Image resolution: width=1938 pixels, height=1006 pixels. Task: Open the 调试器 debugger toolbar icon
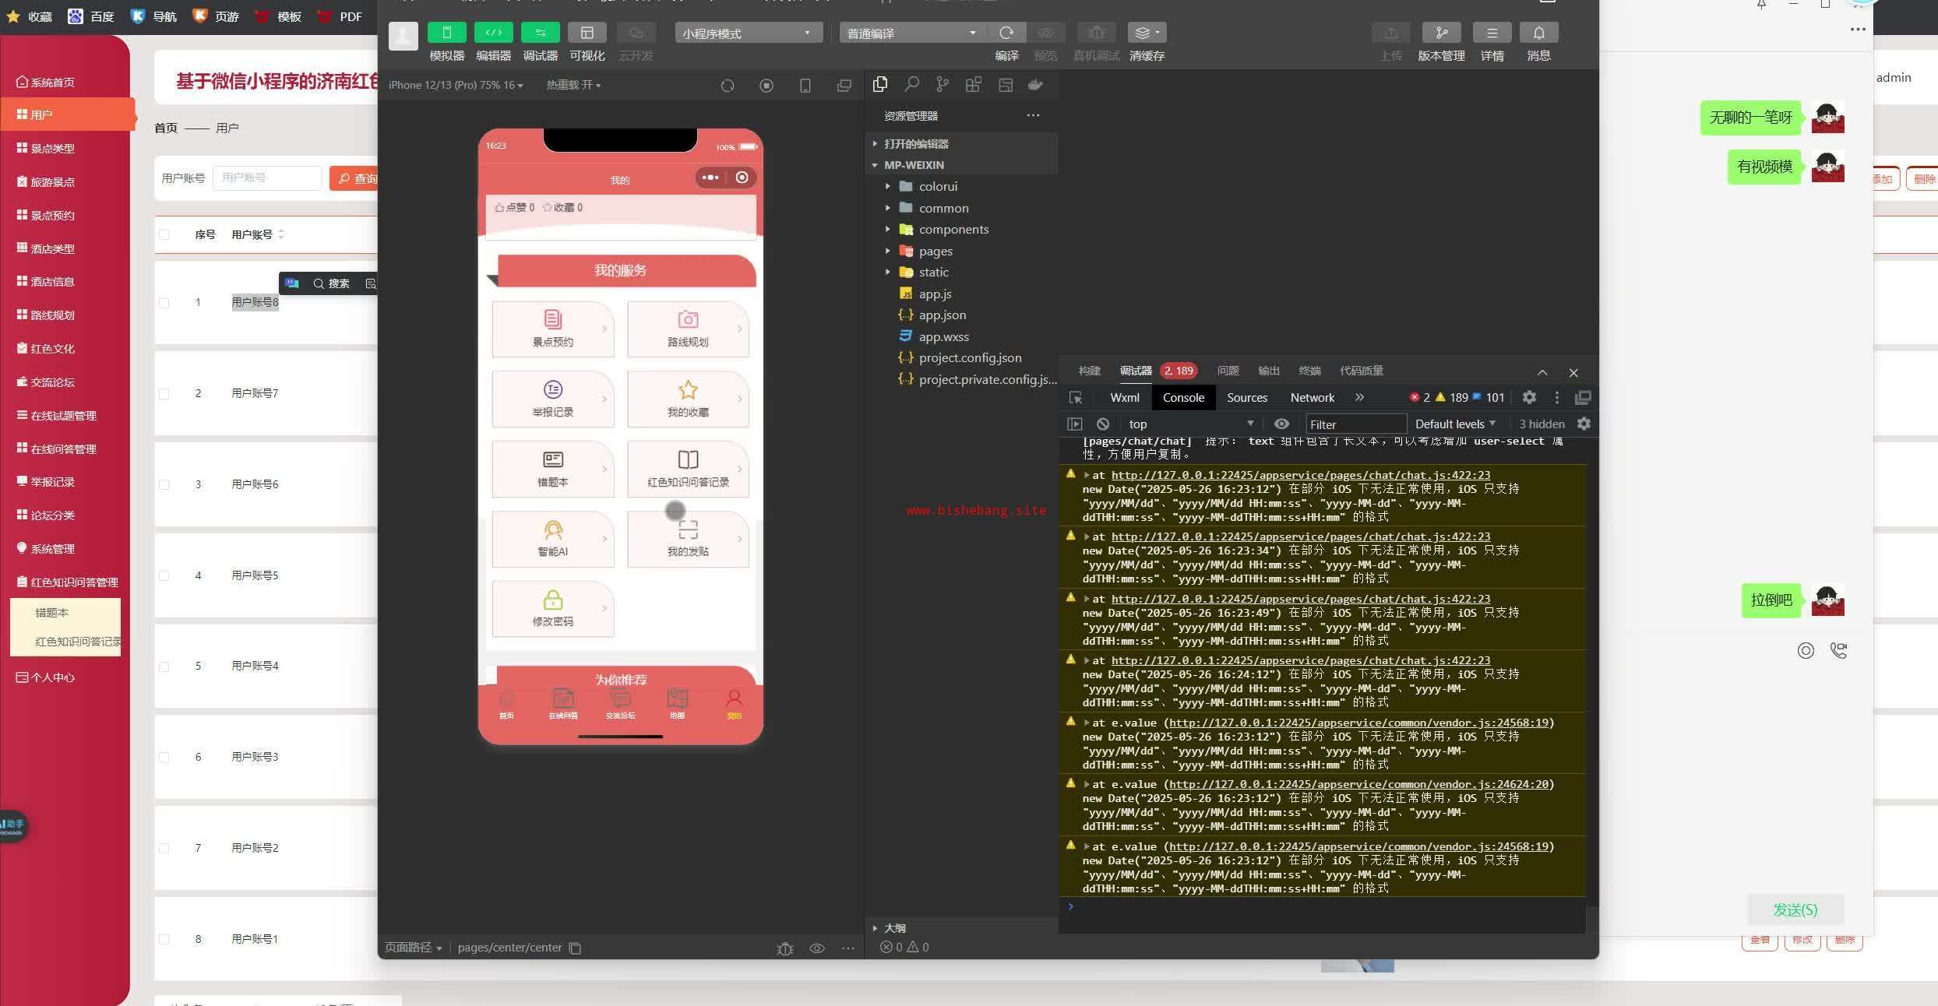540,33
